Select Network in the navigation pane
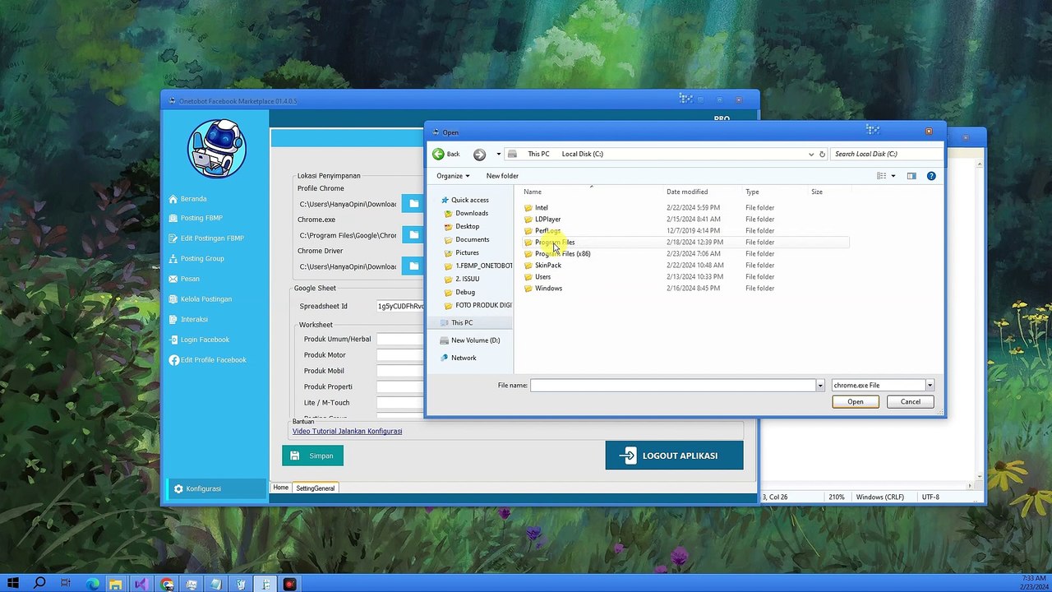This screenshot has height=592, width=1052. point(458,358)
